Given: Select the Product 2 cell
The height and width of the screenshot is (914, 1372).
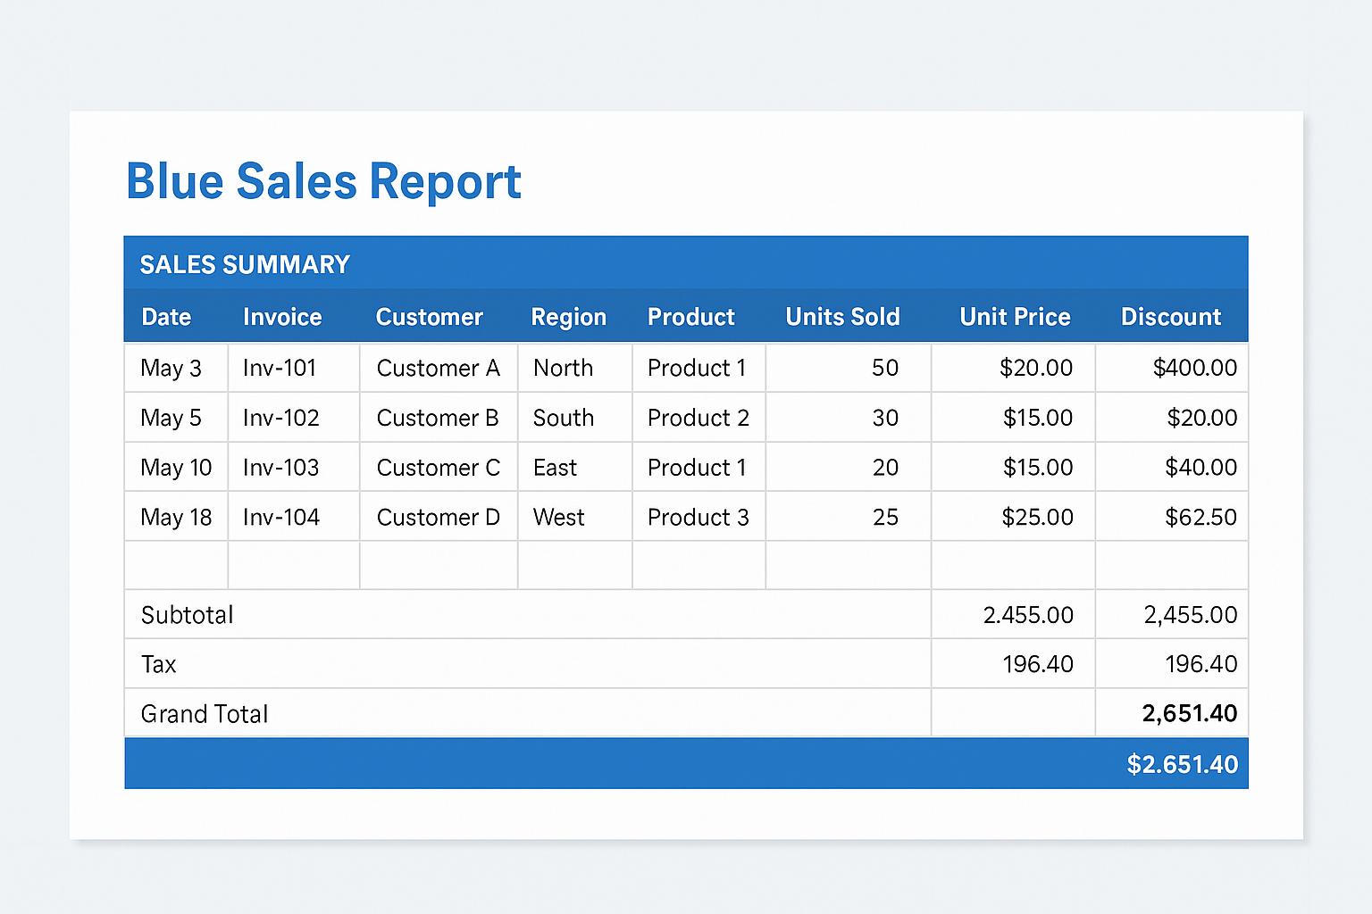Looking at the screenshot, I should 699,418.
